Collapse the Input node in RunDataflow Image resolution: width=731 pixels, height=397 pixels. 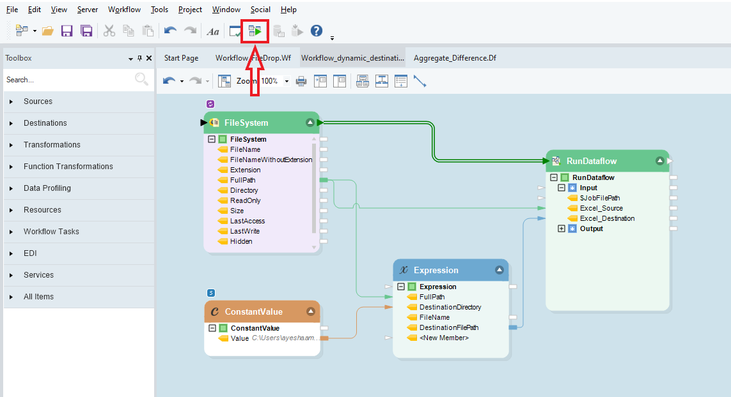[x=562, y=188]
